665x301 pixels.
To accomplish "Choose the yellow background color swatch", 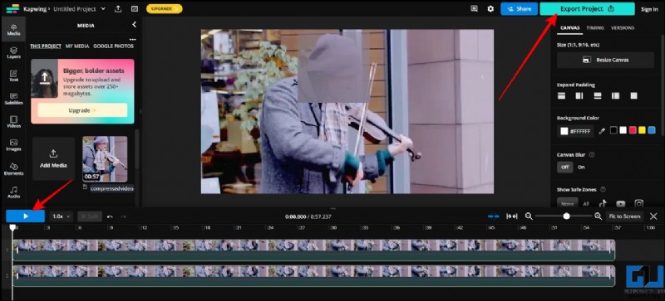I will (642, 131).
